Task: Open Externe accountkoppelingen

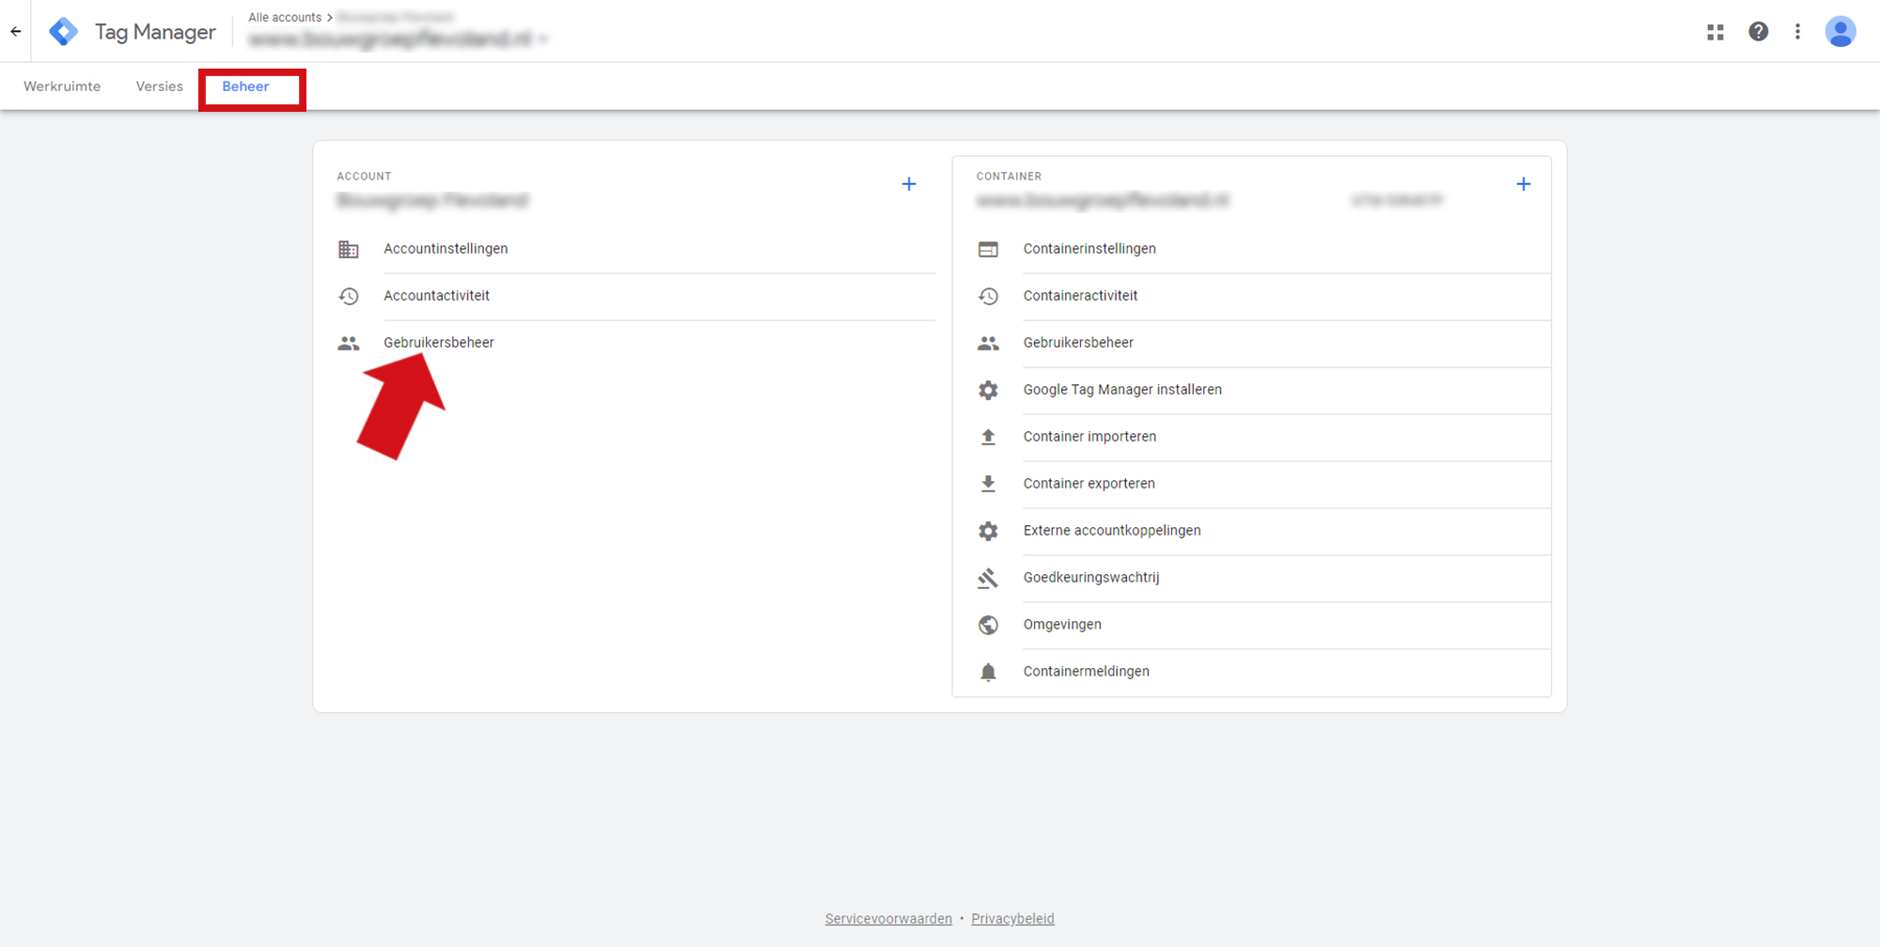Action: [x=1112, y=531]
